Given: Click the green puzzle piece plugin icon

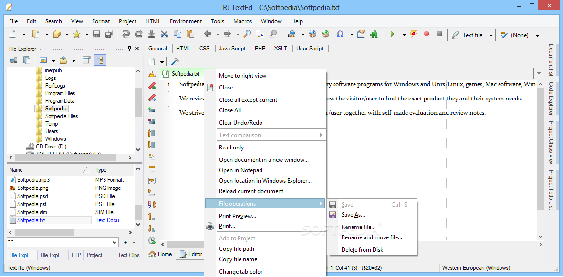Looking at the screenshot, I should (374, 34).
